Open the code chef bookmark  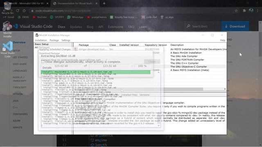point(149,17)
